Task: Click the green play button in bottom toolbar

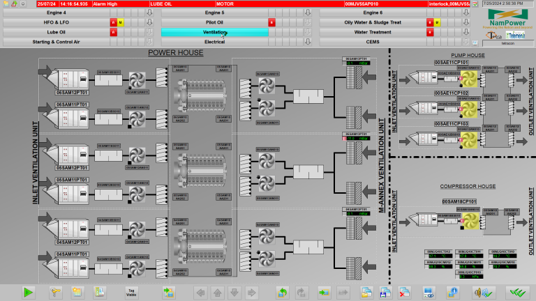Action: 29,292
